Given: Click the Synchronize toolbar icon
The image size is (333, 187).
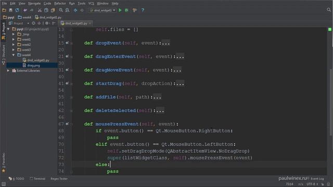Looking at the screenshot, I should [x=17, y=10].
